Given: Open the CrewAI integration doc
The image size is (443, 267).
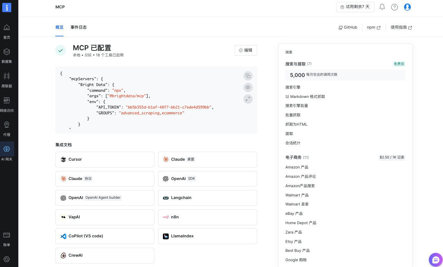Looking at the screenshot, I should (x=105, y=255).
